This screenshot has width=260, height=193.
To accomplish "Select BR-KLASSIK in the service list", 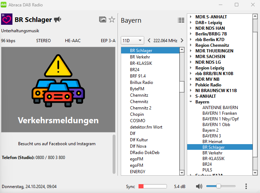I will click(141, 63).
